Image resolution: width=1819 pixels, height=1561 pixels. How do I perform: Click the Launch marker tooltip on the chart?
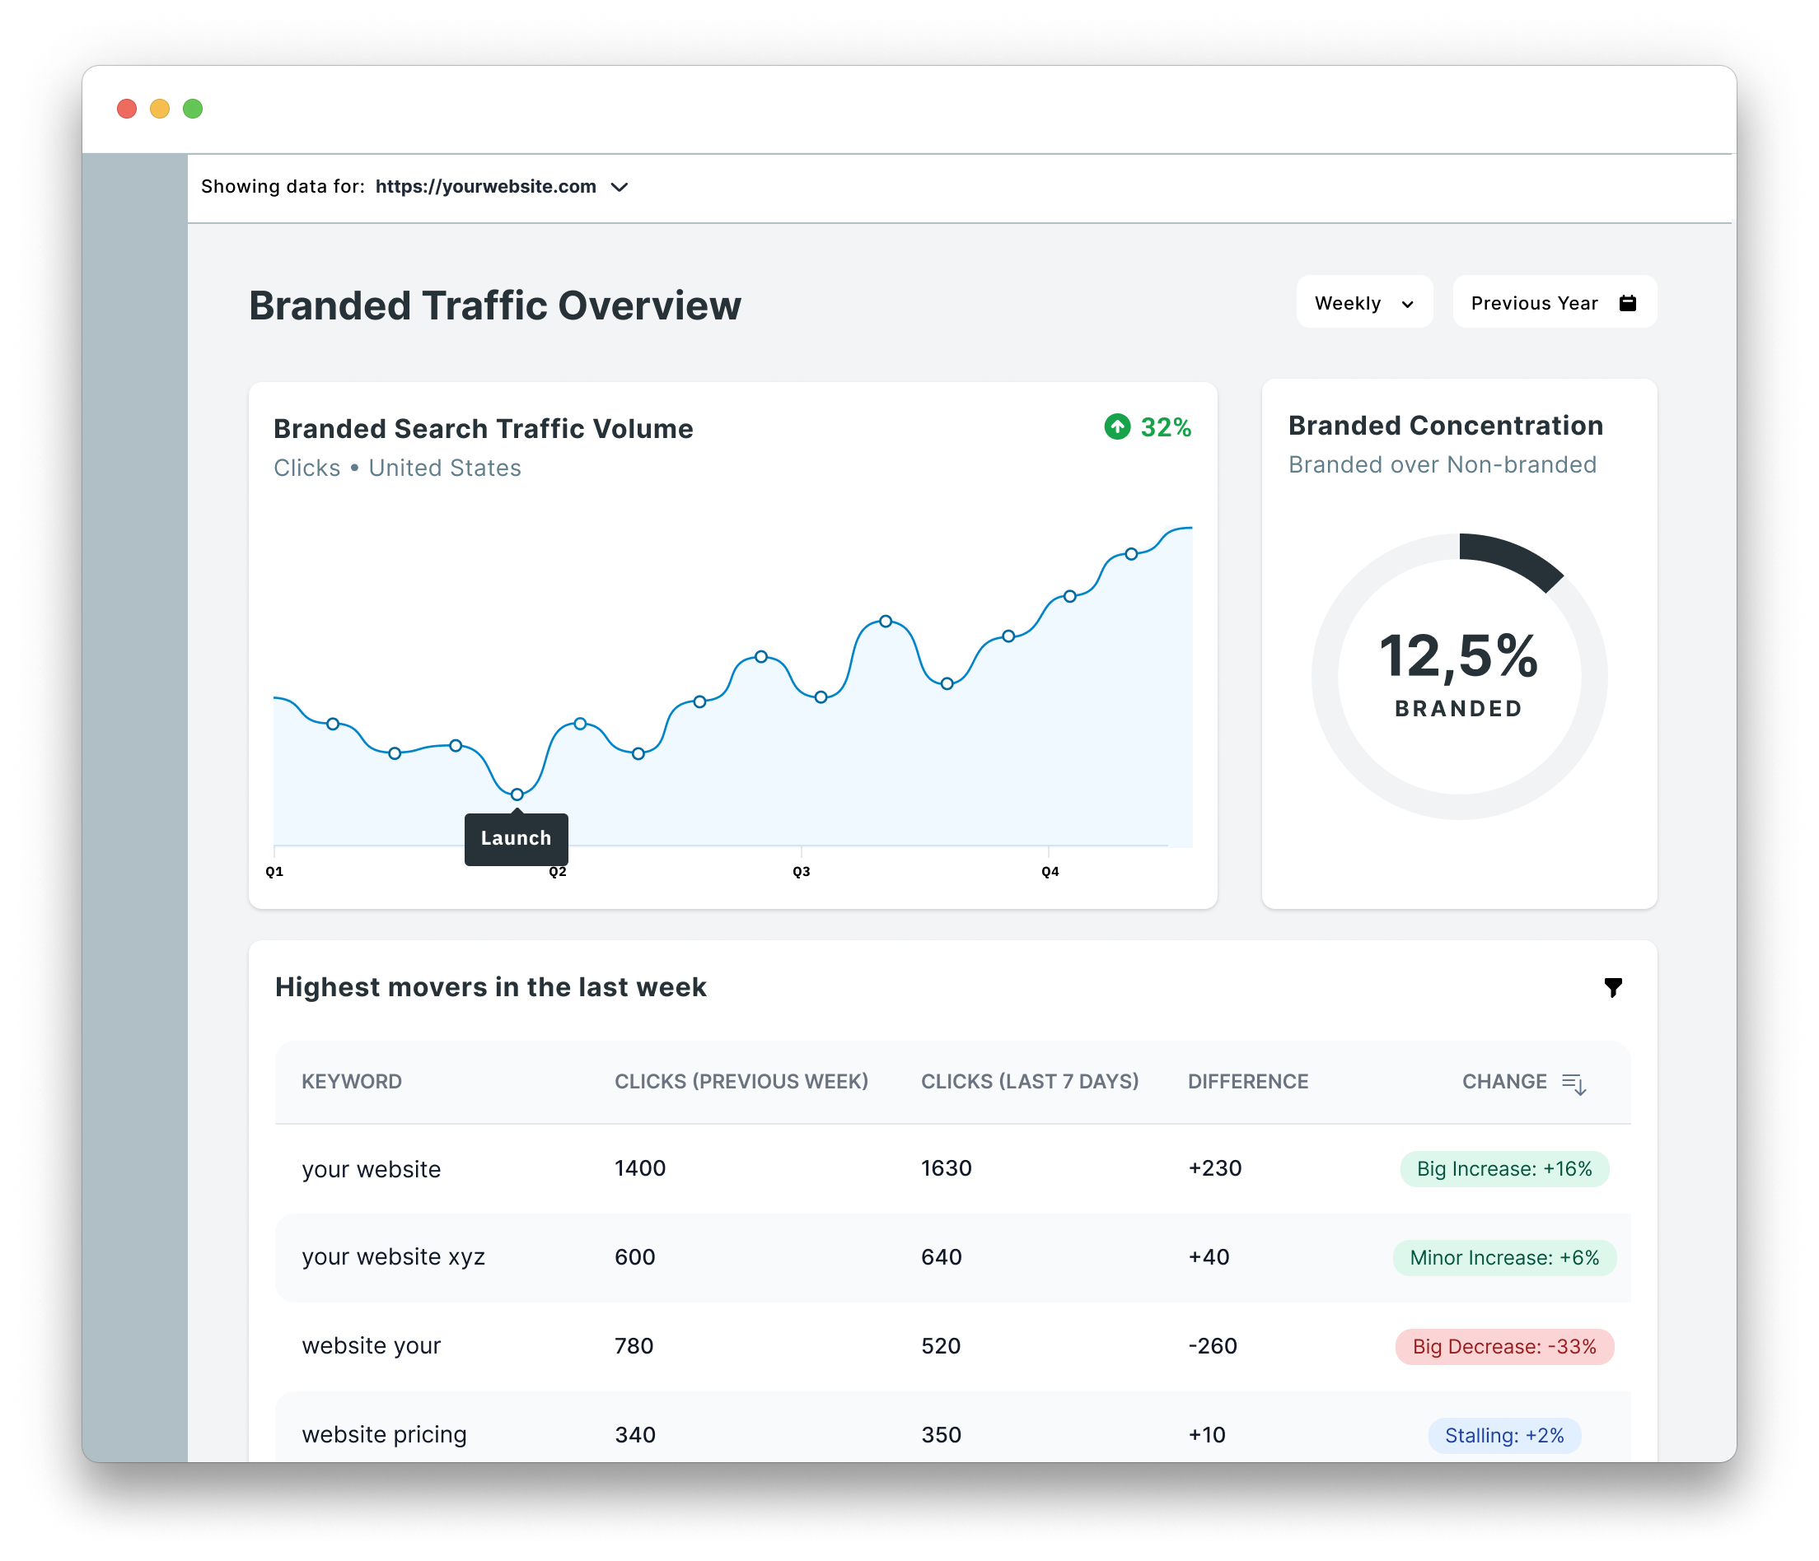[517, 838]
